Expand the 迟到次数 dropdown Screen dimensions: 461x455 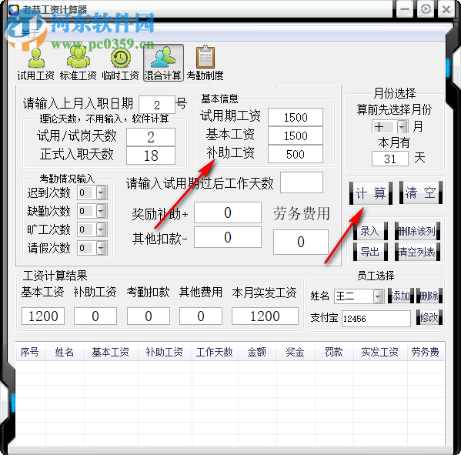101,192
